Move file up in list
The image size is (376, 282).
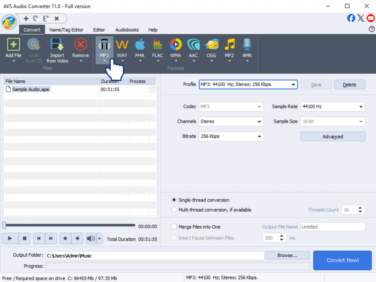tap(65, 238)
